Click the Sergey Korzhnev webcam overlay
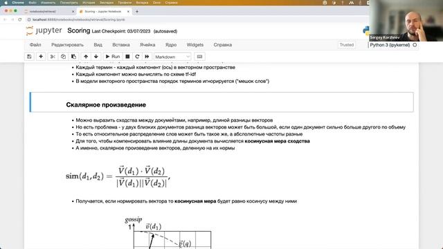Image resolution: width=443 pixels, height=249 pixels. tap(406, 21)
